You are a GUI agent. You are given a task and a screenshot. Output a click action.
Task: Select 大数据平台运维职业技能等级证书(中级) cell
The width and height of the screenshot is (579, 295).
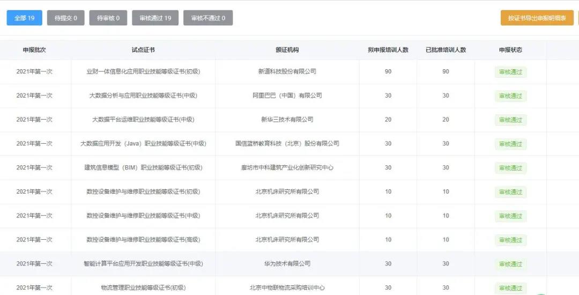[x=143, y=120]
